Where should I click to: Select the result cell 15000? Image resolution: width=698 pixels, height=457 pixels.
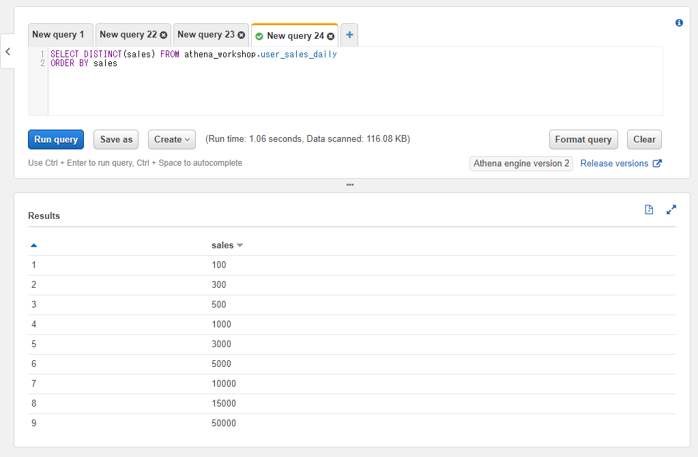(224, 404)
